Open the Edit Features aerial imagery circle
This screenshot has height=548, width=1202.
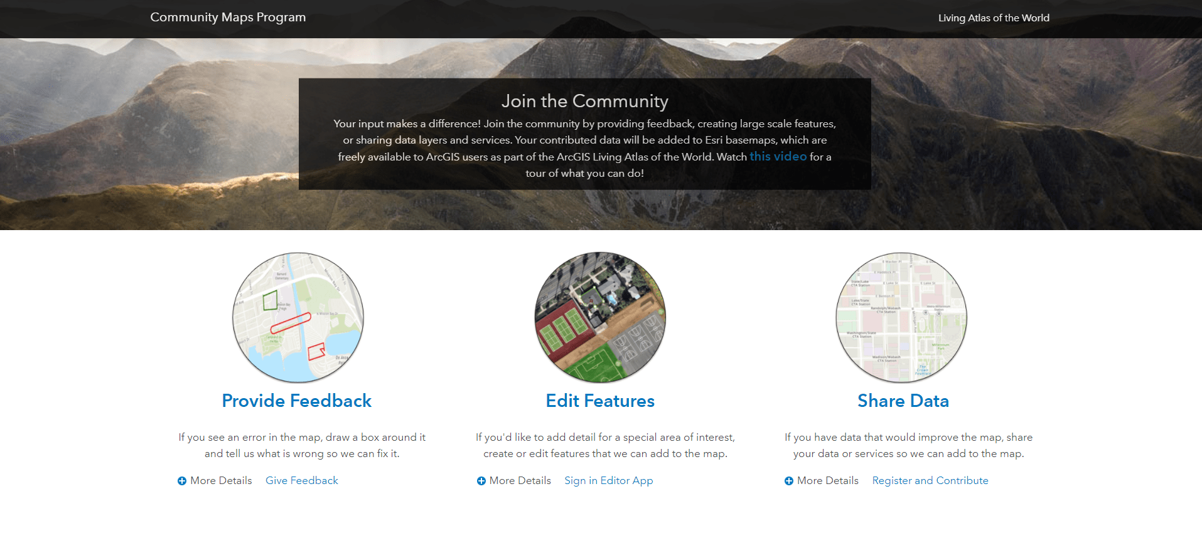click(600, 317)
